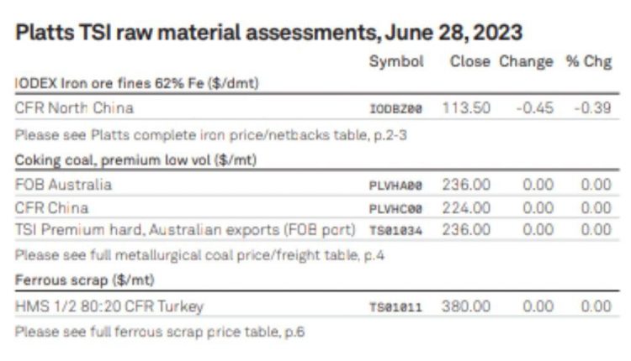The image size is (631, 361).
Task: Select the IODEX Iron ore fines section heading
Action: [x=137, y=83]
